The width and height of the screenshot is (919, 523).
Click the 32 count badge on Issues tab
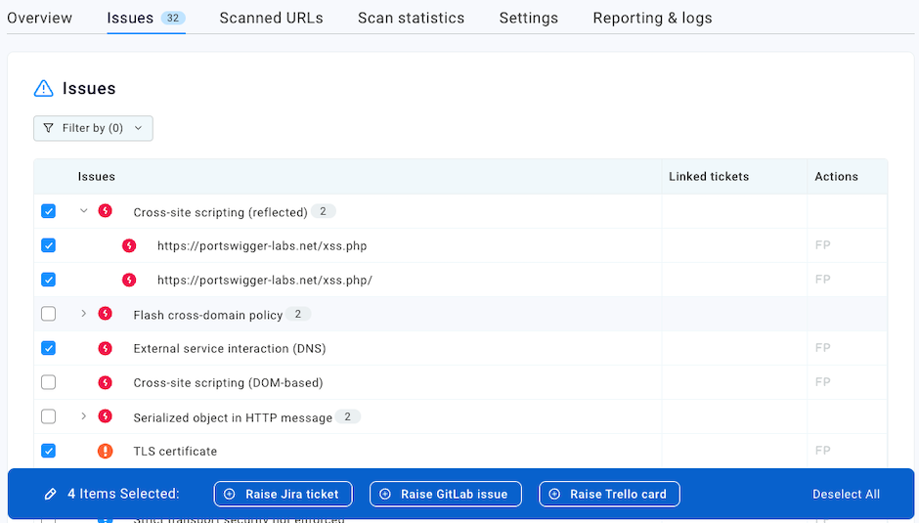click(x=173, y=18)
